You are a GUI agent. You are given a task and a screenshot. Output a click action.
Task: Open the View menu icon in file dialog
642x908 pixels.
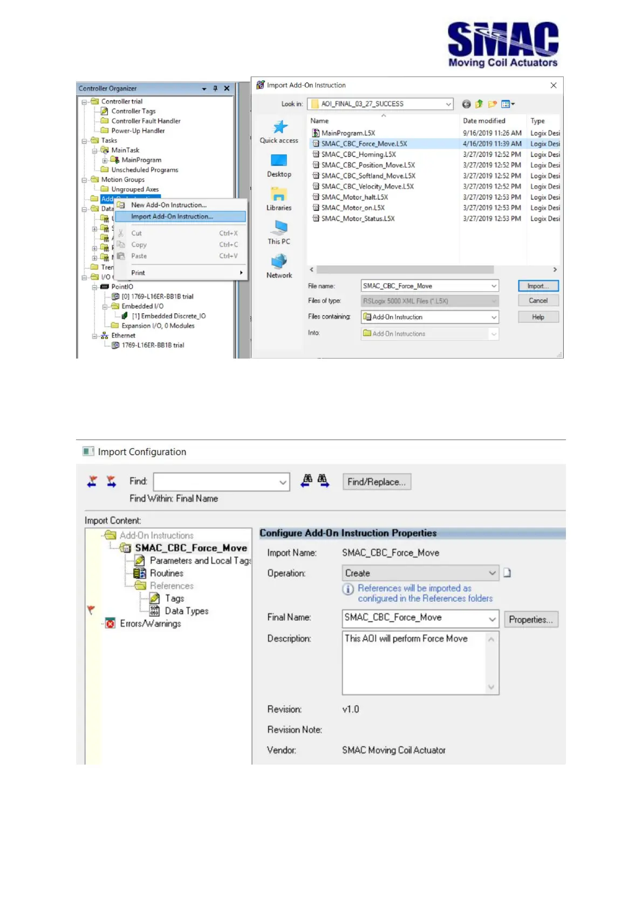[508, 104]
